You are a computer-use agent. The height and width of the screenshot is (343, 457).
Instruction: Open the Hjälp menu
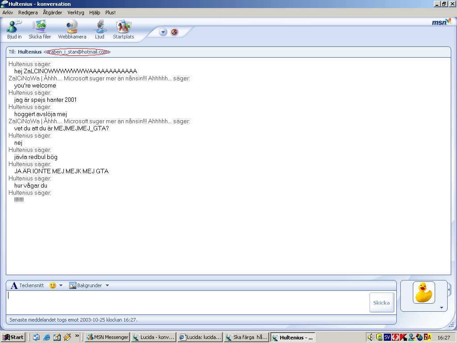[x=95, y=13]
